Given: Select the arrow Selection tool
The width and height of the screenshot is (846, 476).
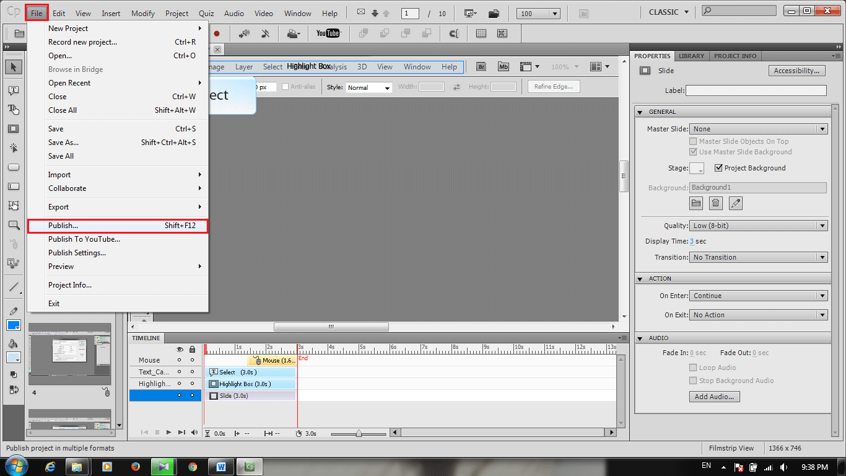Looking at the screenshot, I should pyautogui.click(x=14, y=67).
